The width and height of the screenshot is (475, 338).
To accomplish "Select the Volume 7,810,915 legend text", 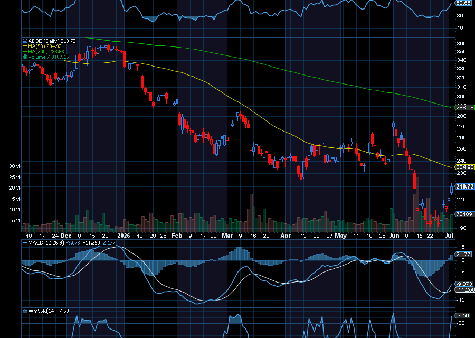I will tap(49, 57).
